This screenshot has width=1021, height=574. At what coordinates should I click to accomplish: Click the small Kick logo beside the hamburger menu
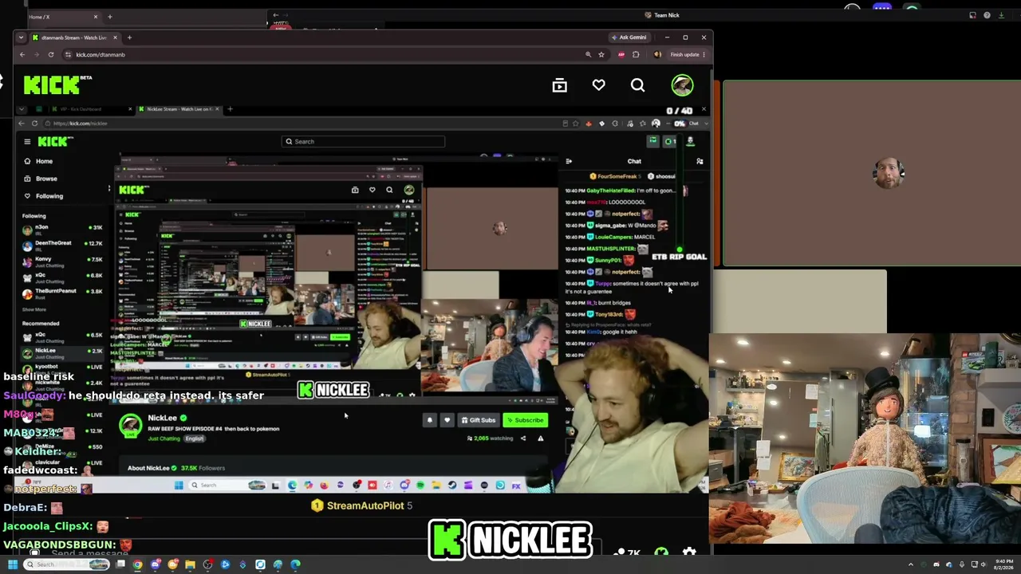(54, 142)
